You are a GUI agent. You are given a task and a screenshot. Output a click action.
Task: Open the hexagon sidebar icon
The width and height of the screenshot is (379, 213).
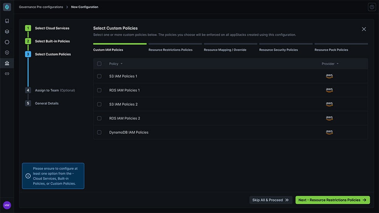pos(7,42)
